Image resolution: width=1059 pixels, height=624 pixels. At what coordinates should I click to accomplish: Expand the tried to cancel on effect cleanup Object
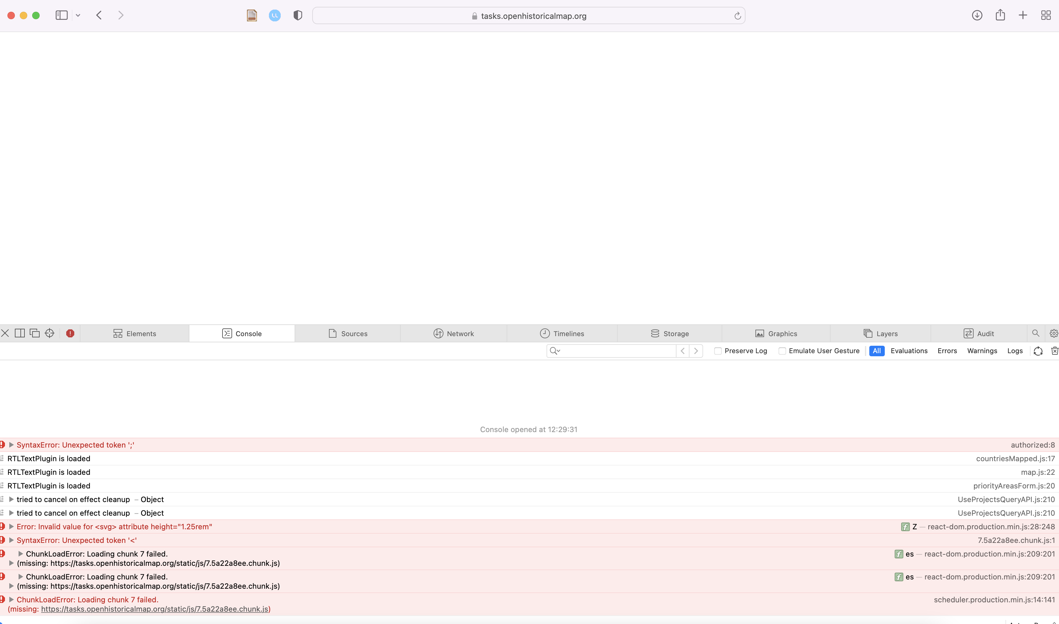click(11, 499)
